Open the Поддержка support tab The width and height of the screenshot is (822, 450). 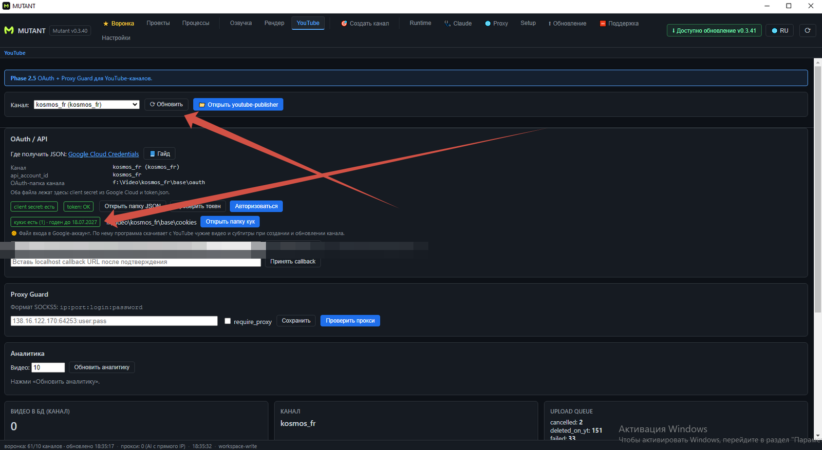(619, 24)
